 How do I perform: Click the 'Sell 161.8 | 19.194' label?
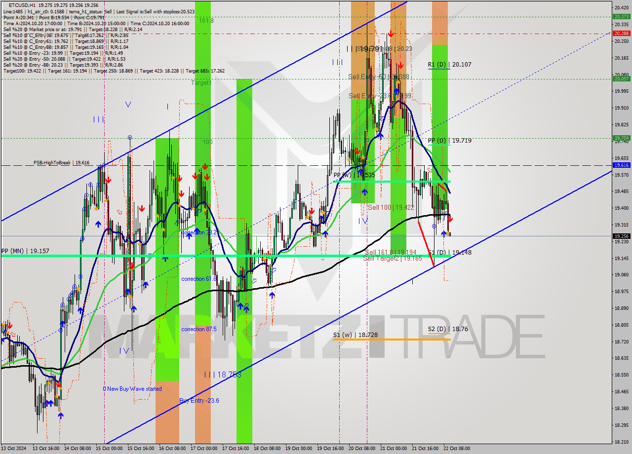[x=391, y=252]
